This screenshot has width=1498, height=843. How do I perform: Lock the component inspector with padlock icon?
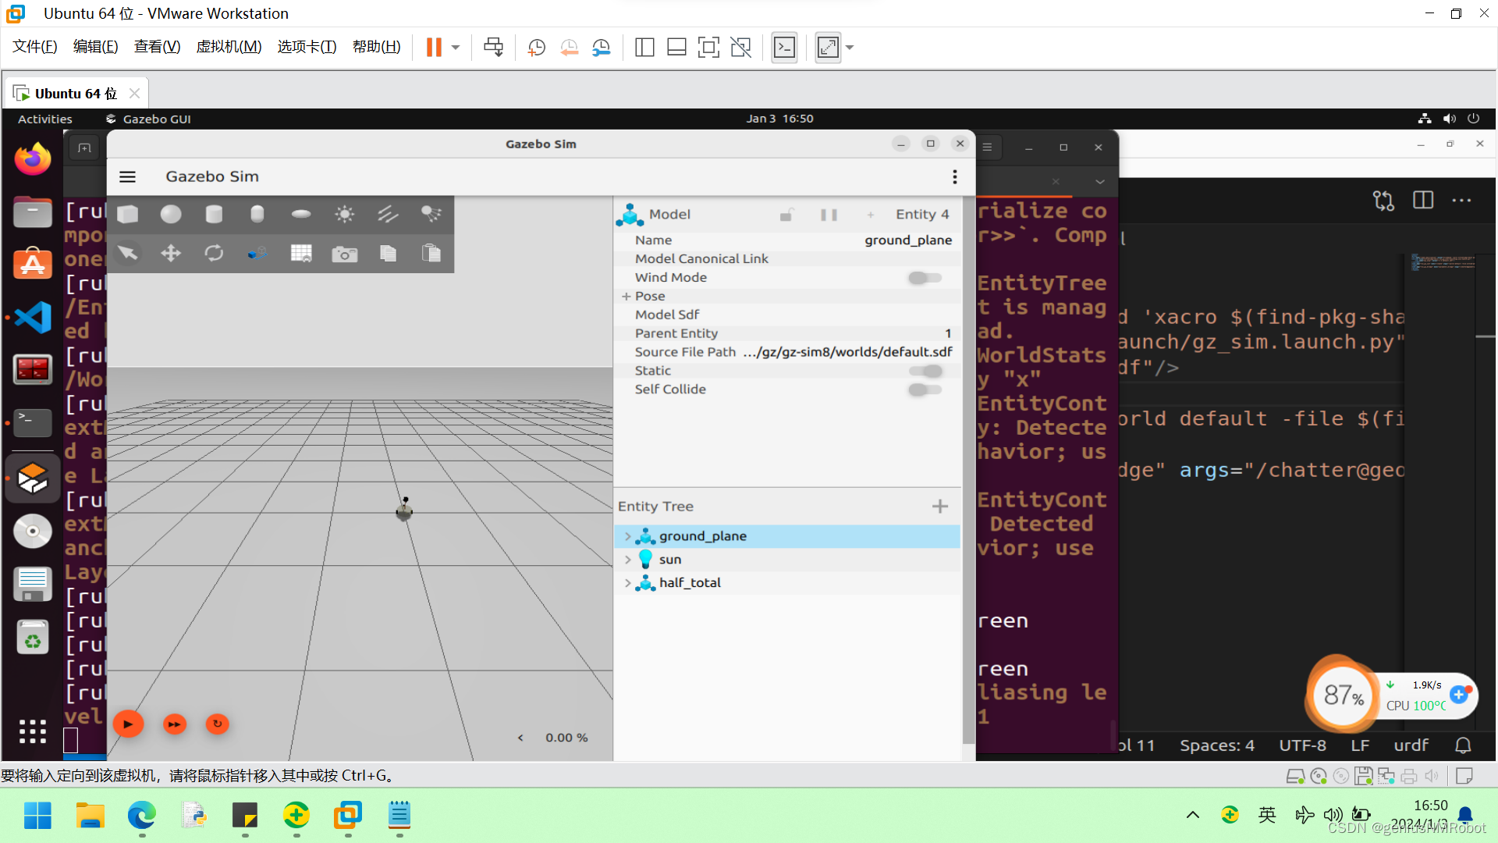tap(786, 215)
